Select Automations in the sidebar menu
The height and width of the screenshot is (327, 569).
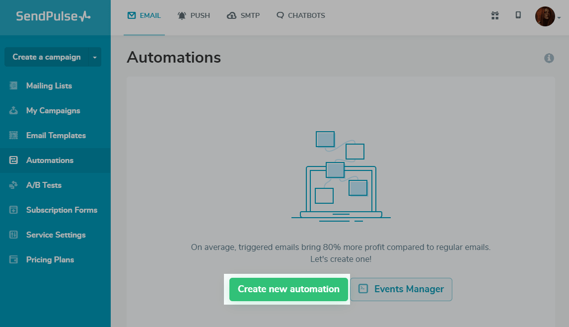[50, 160]
